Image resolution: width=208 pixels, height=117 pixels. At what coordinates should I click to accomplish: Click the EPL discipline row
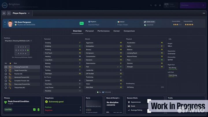(x=114, y=112)
